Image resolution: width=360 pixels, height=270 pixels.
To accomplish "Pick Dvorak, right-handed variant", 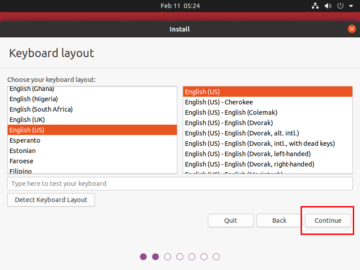I will [x=267, y=164].
